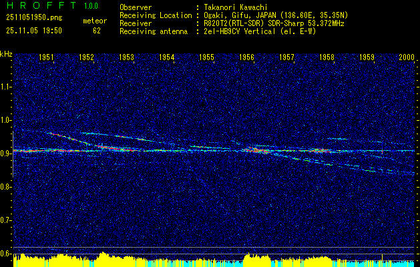Click the 1957 time axis marker

coord(286,57)
